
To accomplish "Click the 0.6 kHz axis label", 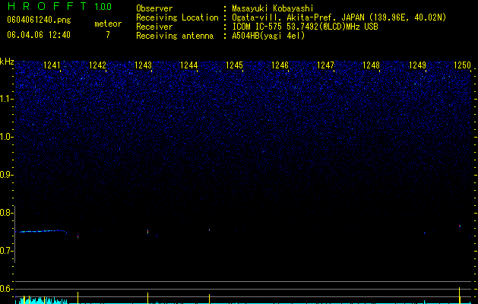I will point(6,289).
